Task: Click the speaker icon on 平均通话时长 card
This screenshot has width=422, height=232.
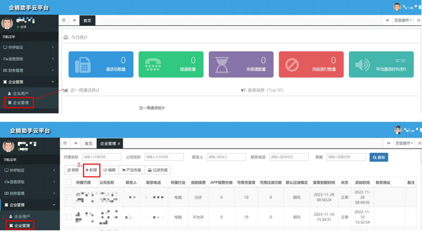Action: tap(362, 65)
